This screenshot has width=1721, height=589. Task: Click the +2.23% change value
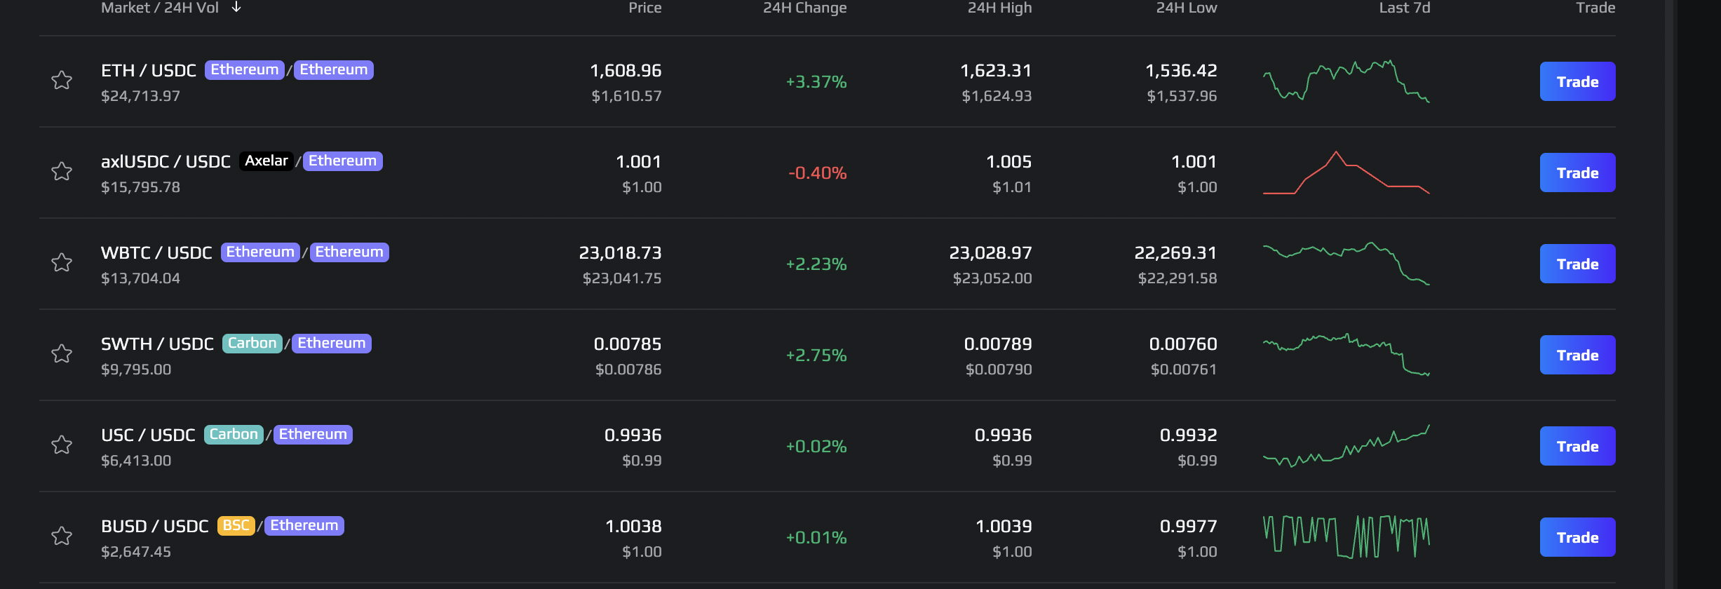(816, 264)
